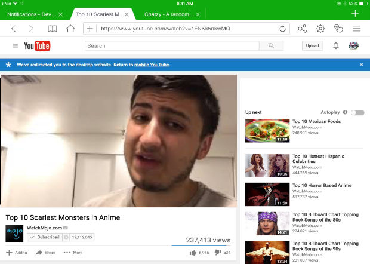Toggle the Autoplay switch
The height and width of the screenshot is (264, 370).
[357, 112]
